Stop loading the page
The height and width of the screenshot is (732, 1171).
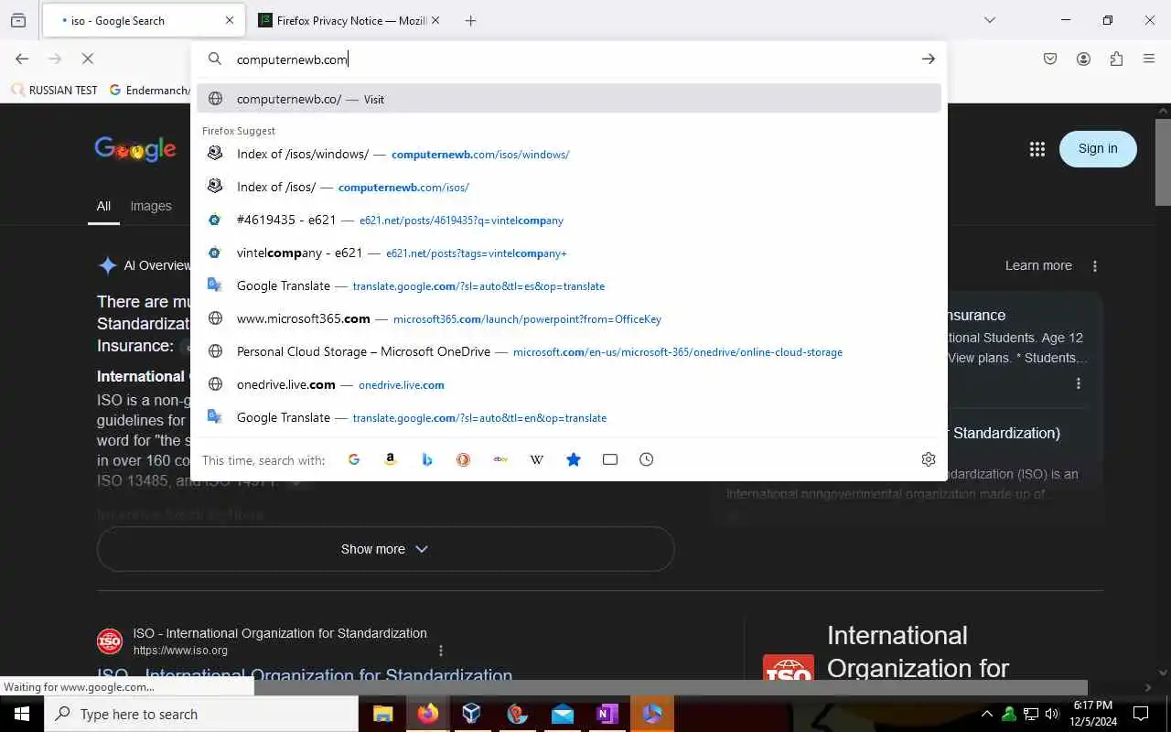click(88, 59)
